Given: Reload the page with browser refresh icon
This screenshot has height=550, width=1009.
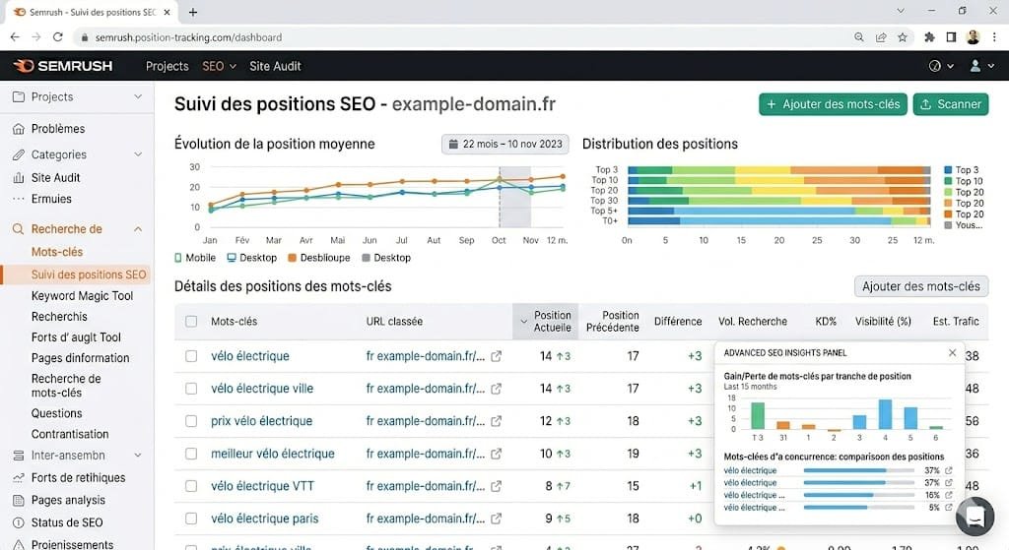Looking at the screenshot, I should coord(58,37).
